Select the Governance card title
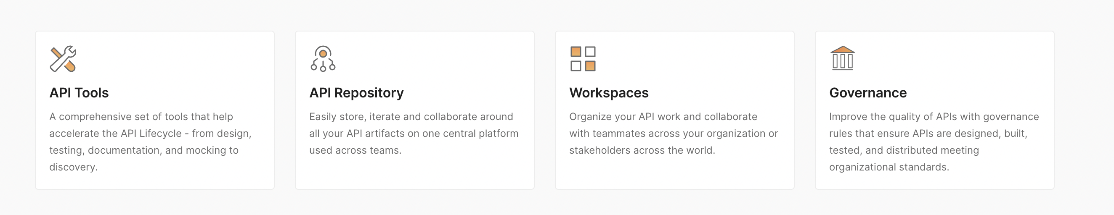 [x=867, y=93]
